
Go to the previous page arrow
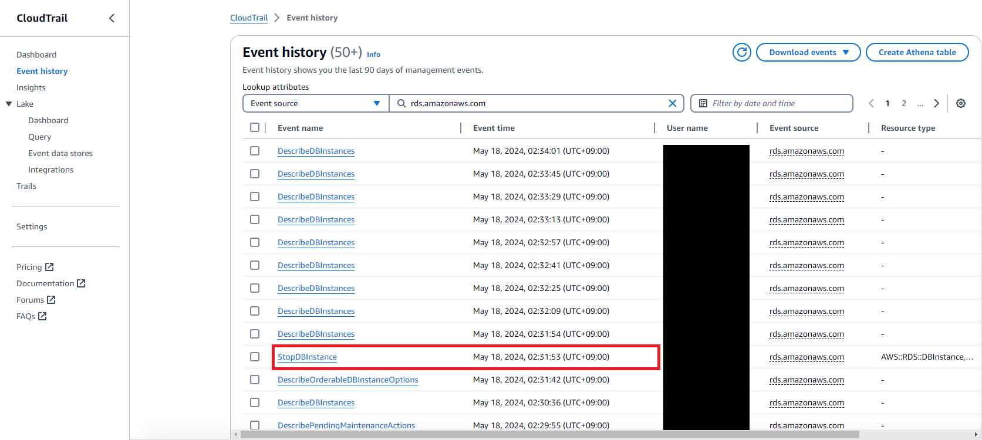pyautogui.click(x=871, y=103)
